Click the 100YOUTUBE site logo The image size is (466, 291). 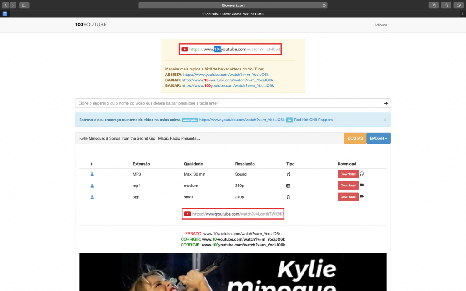pos(91,25)
